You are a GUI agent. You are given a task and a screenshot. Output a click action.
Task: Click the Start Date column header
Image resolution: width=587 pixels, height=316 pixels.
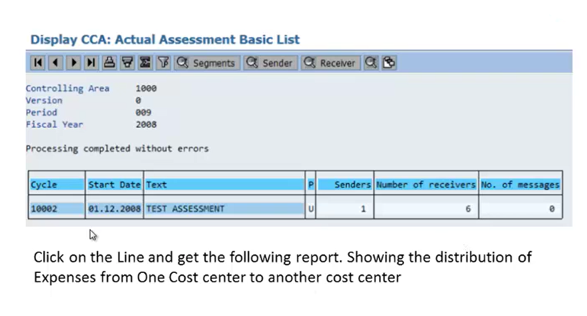coord(114,185)
